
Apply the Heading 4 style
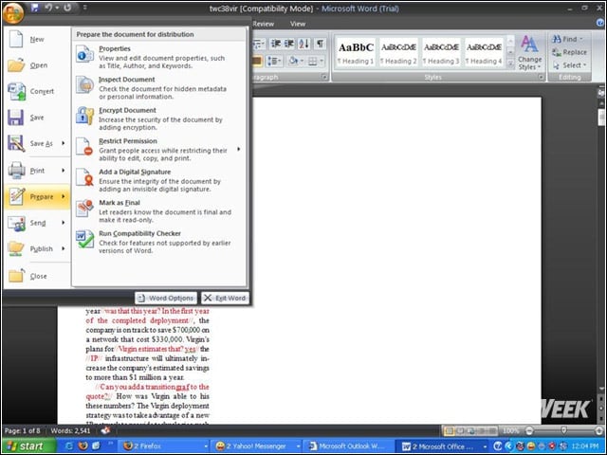pos(484,53)
